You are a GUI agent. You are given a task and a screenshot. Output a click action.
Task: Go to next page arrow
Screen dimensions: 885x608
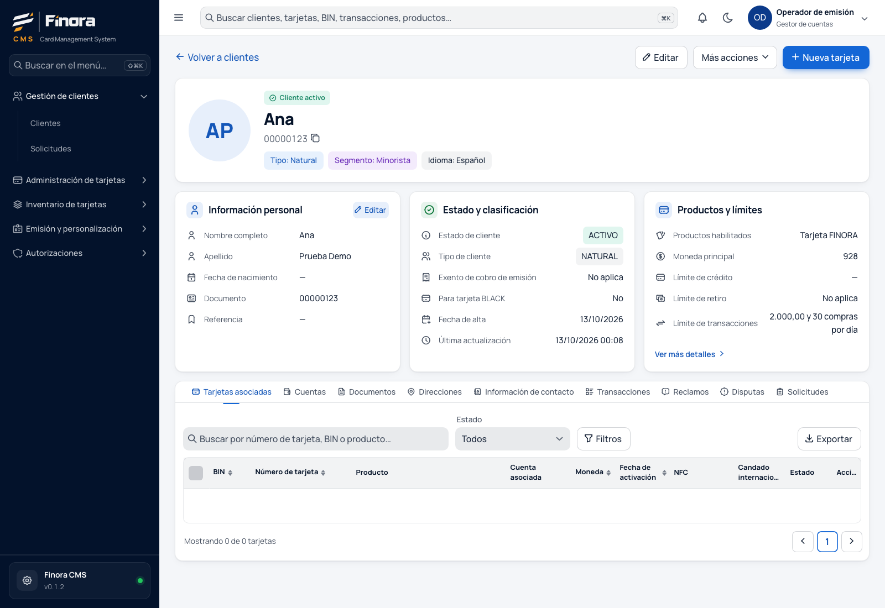click(x=852, y=542)
